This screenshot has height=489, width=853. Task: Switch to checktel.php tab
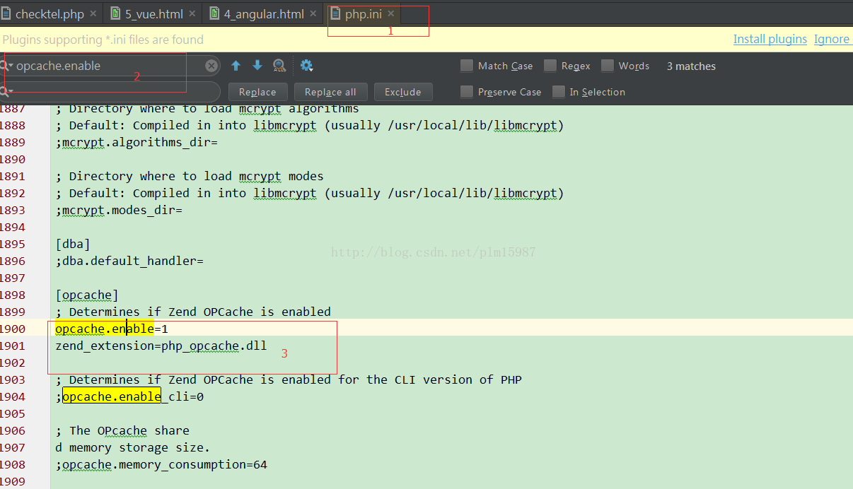click(x=50, y=13)
